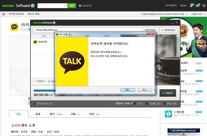Click the 비트윈 app icon in TOP5
This screenshot has width=207, height=136.
pyautogui.click(x=168, y=114)
